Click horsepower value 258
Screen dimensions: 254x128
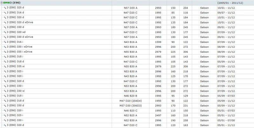pyautogui.click(x=186, y=120)
